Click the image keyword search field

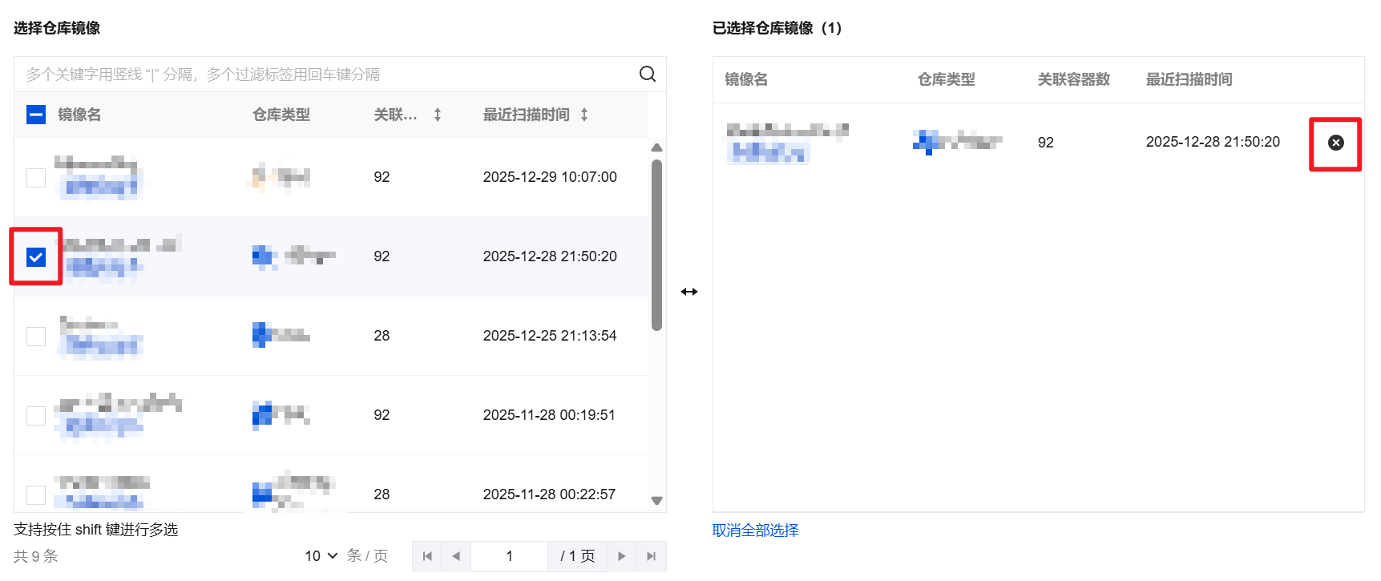[321, 75]
